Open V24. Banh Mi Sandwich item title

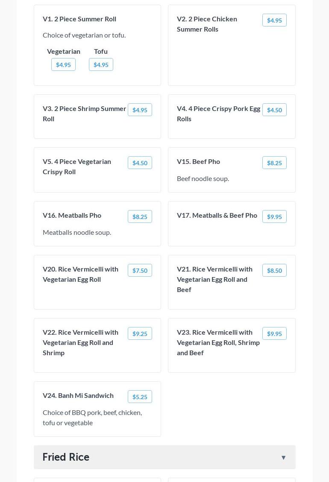click(78, 395)
